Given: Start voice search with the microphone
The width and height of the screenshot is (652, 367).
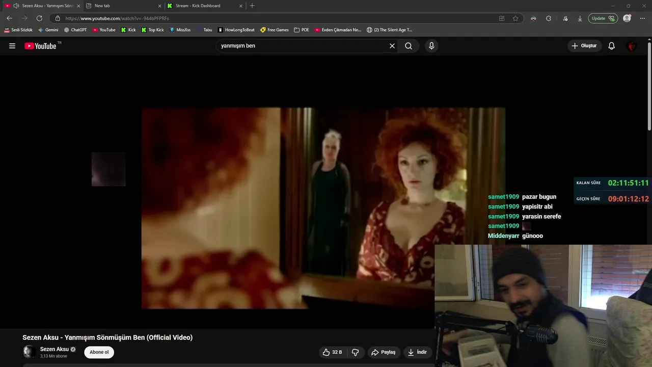Looking at the screenshot, I should point(431,46).
